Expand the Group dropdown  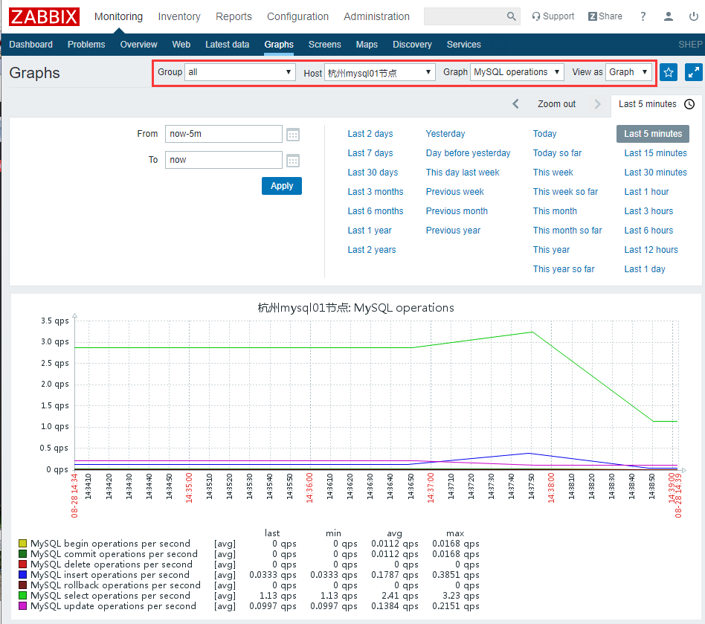pos(240,72)
